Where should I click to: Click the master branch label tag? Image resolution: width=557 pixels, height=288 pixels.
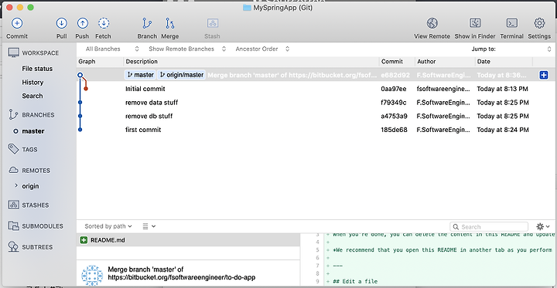(x=140, y=75)
